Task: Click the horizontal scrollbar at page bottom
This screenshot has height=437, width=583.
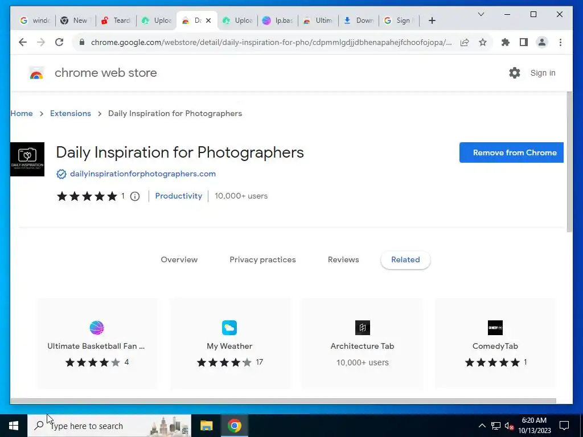Action: click(x=283, y=401)
